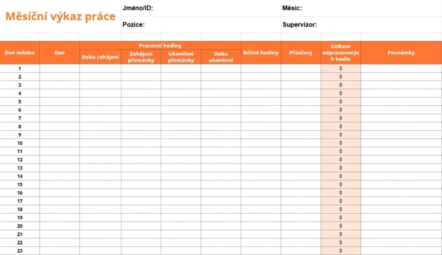Click the Přesčasy column header
The height and width of the screenshot is (255, 442).
(301, 53)
